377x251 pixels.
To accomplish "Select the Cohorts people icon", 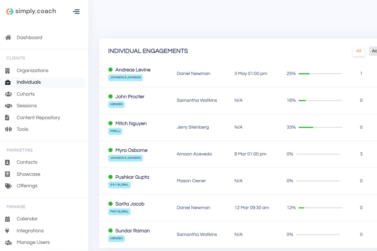I will tap(8, 94).
